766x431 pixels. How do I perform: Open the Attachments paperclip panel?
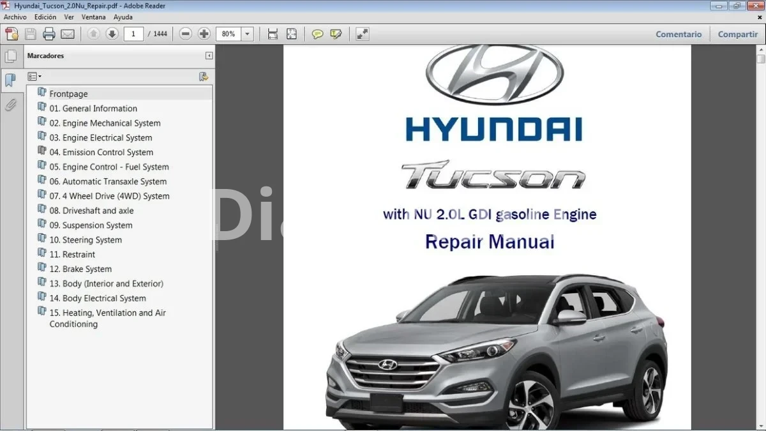11,104
